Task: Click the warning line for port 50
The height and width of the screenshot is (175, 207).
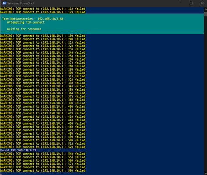Action: 43,140
